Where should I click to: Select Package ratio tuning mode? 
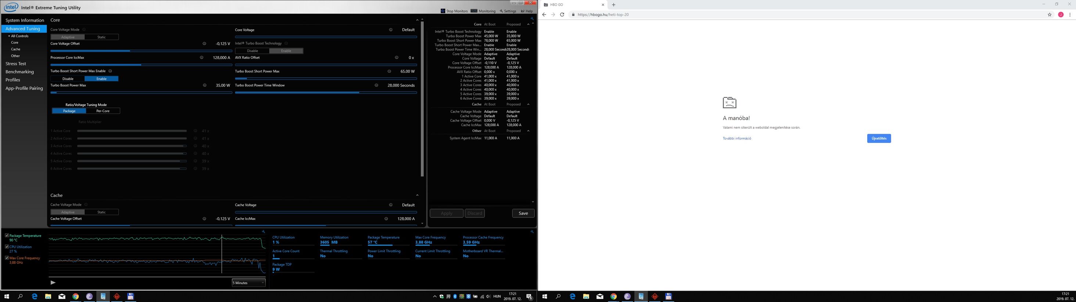pyautogui.click(x=69, y=111)
